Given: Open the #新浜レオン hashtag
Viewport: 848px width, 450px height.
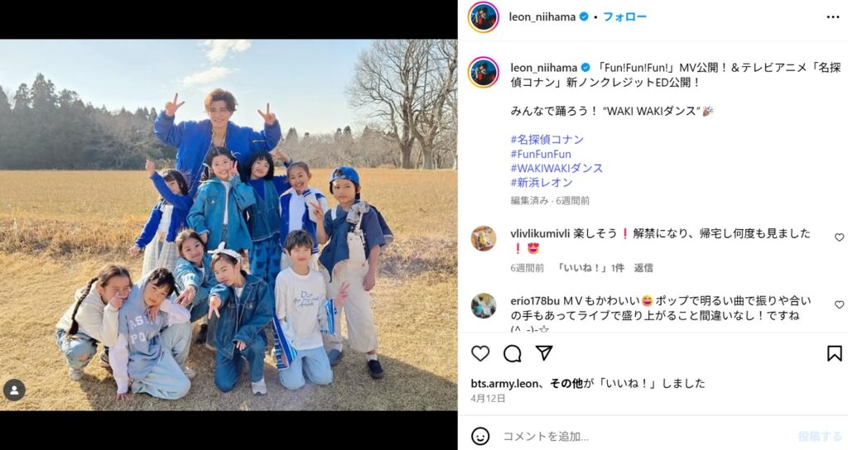Looking at the screenshot, I should [x=542, y=183].
